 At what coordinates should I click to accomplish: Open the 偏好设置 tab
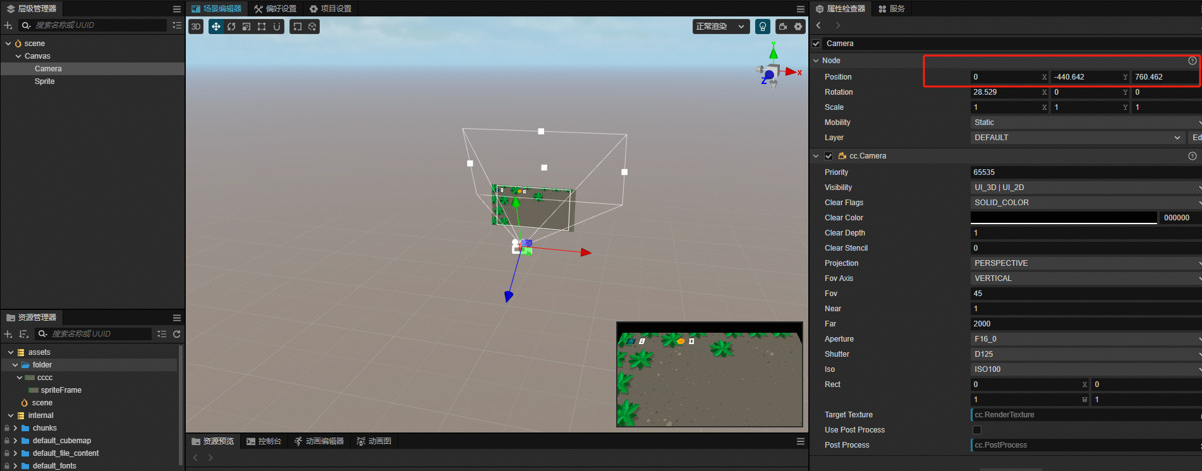276,9
